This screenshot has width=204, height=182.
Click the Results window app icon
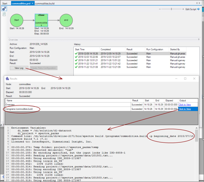click(x=7, y=79)
